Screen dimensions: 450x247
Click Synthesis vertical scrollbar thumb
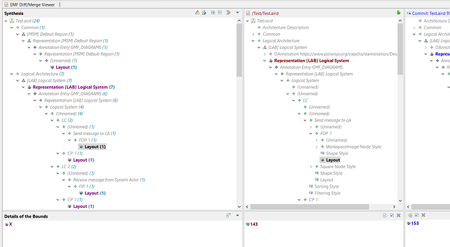pyautogui.click(x=239, y=50)
